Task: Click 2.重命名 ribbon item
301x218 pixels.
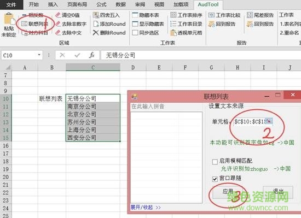Action: coord(290,33)
